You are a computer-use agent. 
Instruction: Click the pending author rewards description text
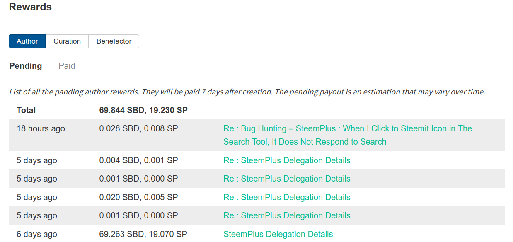(x=247, y=92)
